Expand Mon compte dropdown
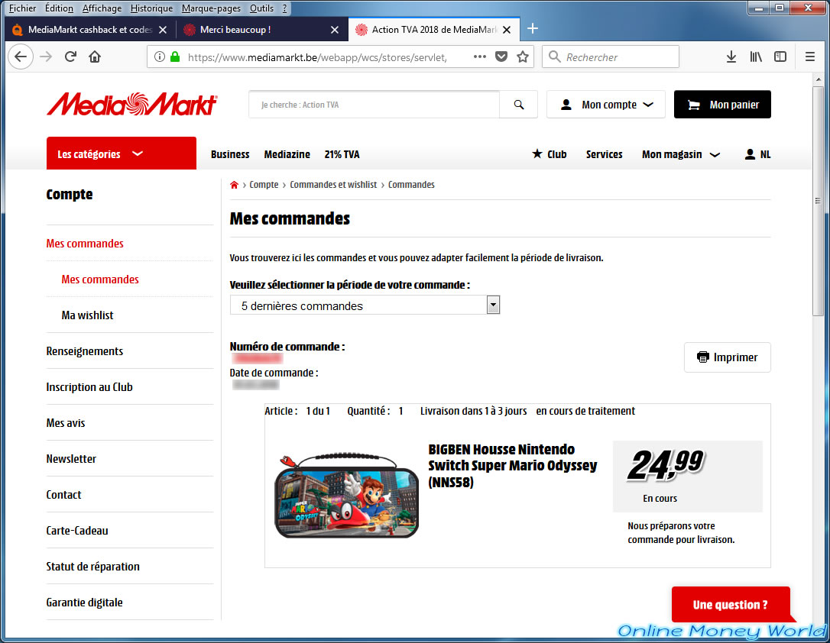 pyautogui.click(x=606, y=105)
